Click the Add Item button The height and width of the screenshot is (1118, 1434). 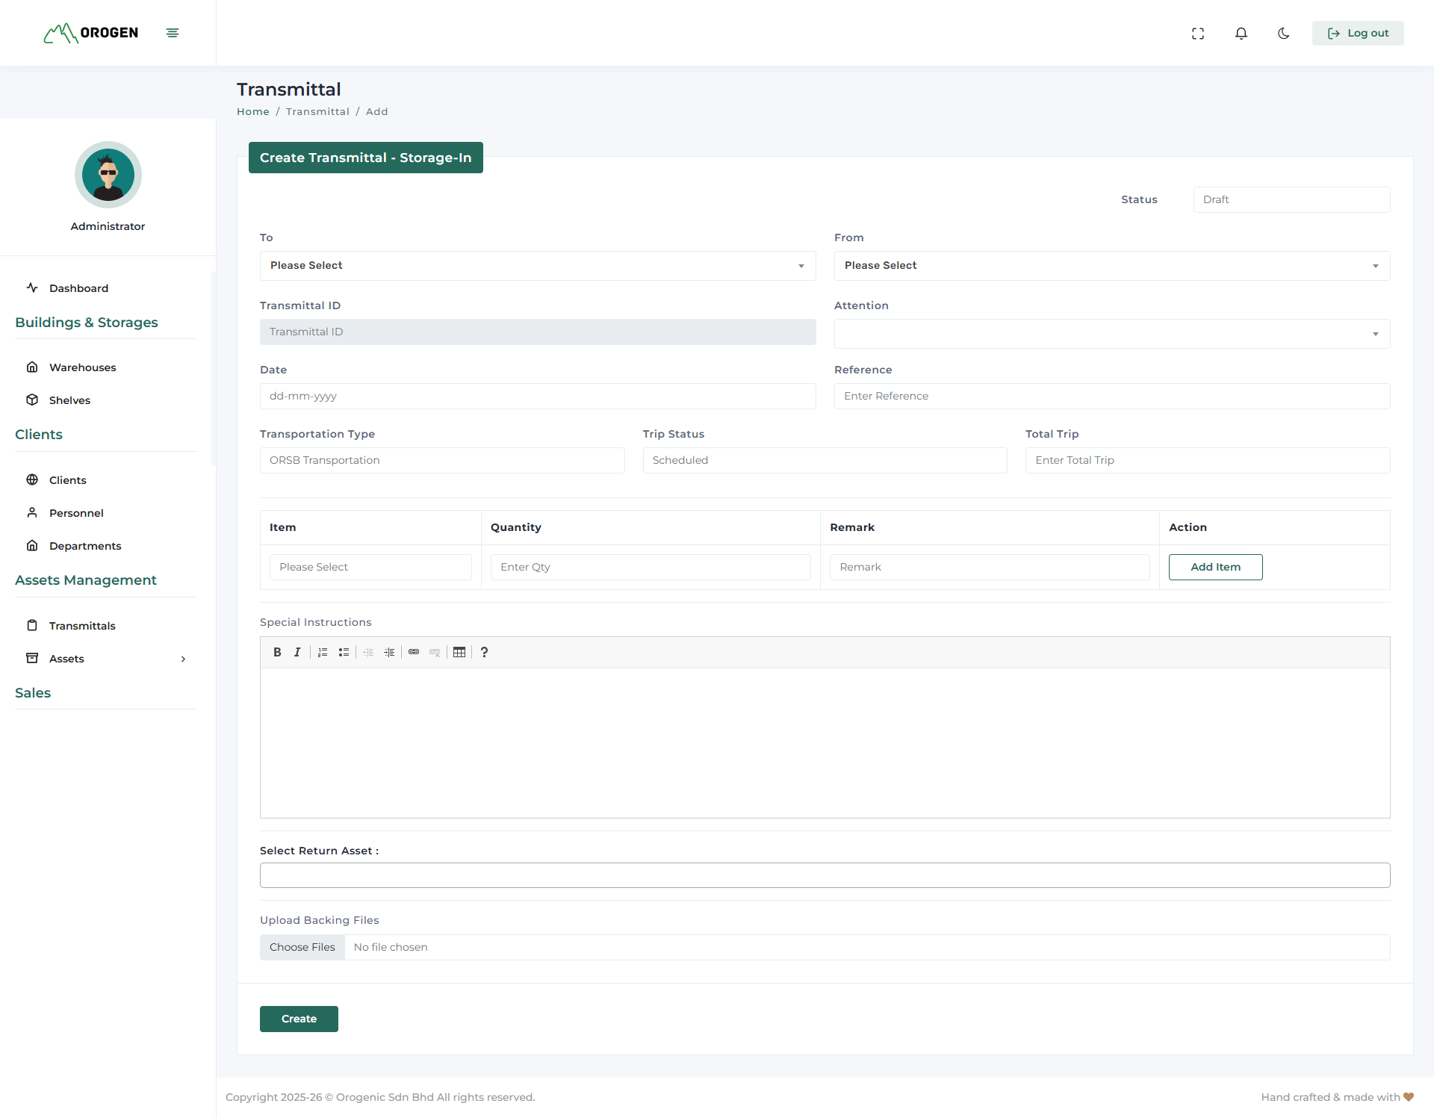pyautogui.click(x=1215, y=567)
